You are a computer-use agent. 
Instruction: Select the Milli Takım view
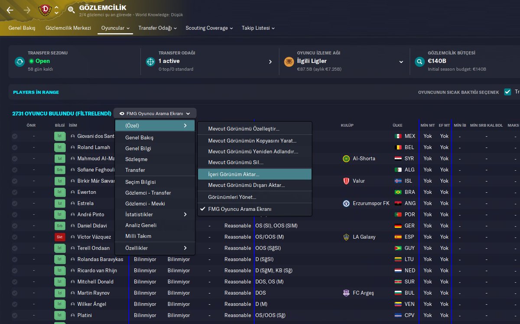155,236
